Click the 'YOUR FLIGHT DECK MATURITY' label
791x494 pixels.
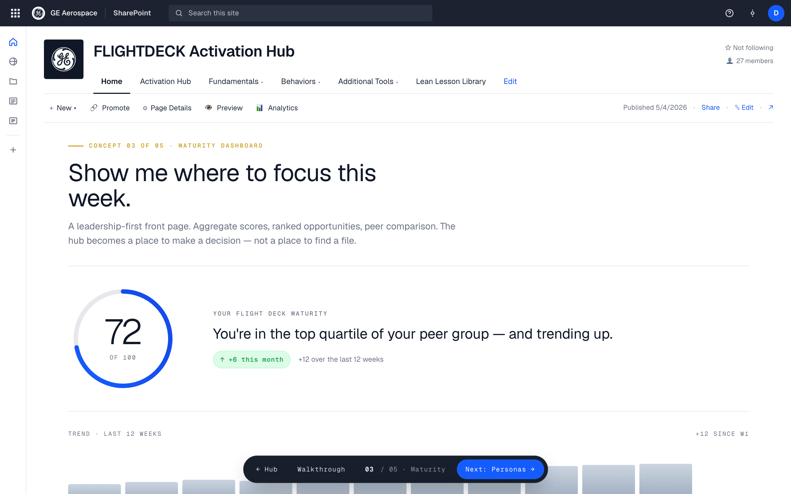pyautogui.click(x=270, y=314)
